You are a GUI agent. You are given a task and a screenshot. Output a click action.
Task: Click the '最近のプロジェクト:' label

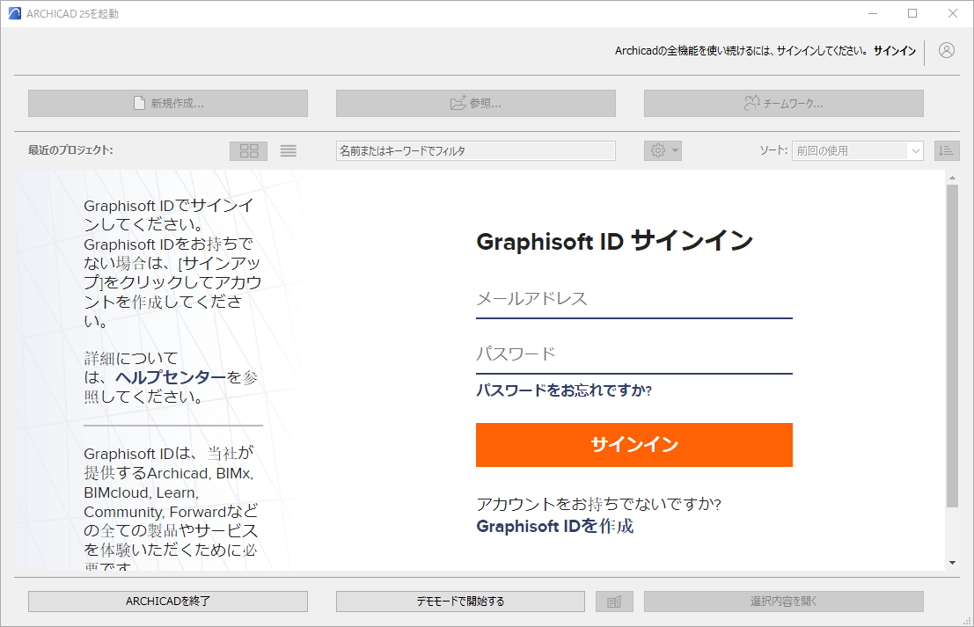pyautogui.click(x=70, y=150)
